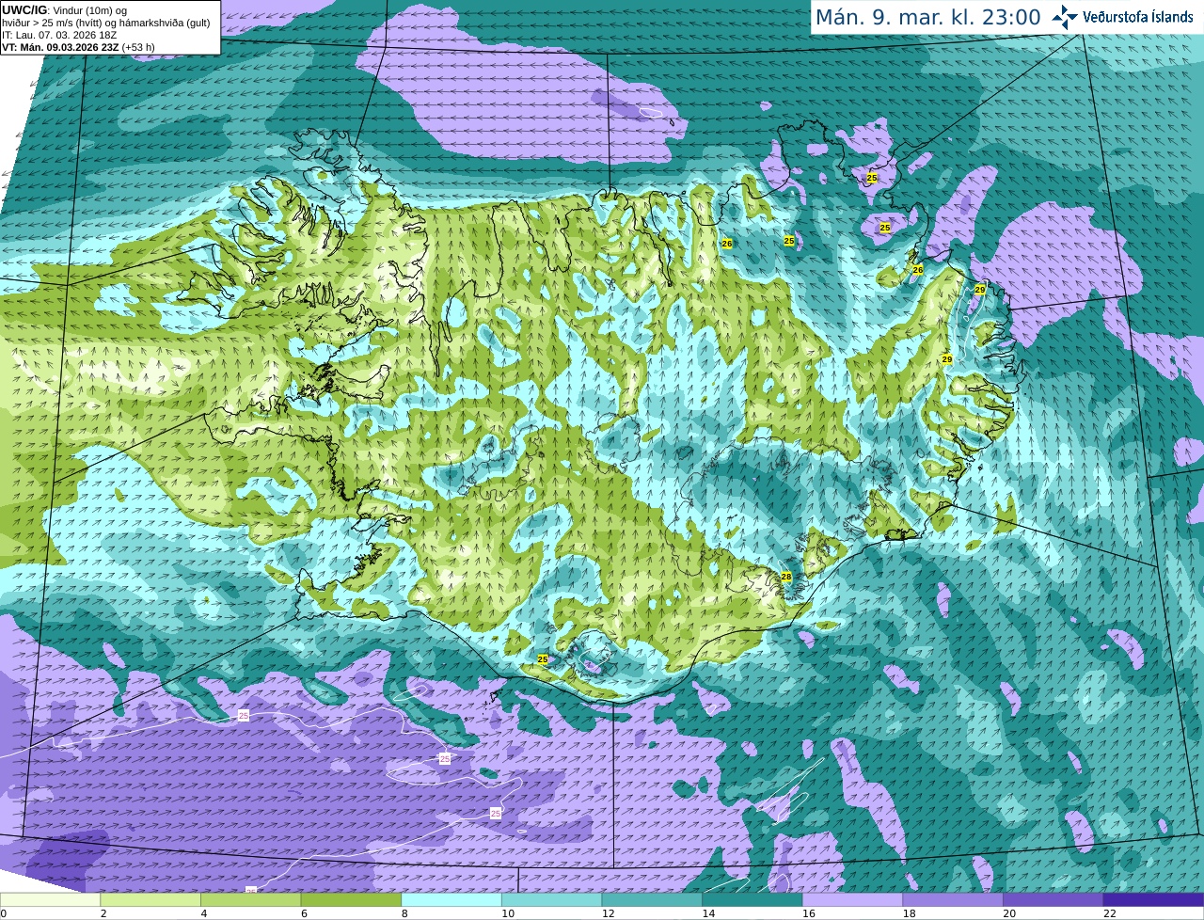Image resolution: width=1204 pixels, height=920 pixels.
Task: Pick the pale cyan 8–10 m/s legend swatch
Action: [451, 899]
